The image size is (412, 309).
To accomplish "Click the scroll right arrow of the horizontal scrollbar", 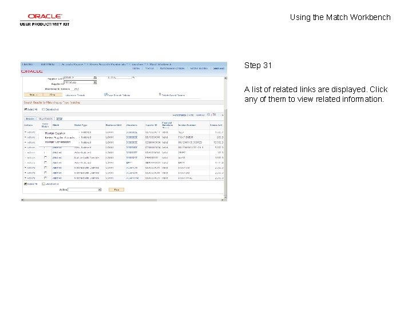I will click(222, 200).
